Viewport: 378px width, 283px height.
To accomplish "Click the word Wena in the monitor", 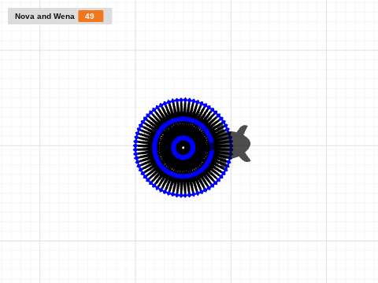I will [64, 17].
